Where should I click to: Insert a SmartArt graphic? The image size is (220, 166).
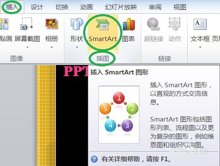pos(103,34)
